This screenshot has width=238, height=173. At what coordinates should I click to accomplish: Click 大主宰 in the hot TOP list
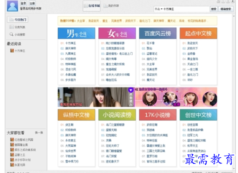click(81, 21)
